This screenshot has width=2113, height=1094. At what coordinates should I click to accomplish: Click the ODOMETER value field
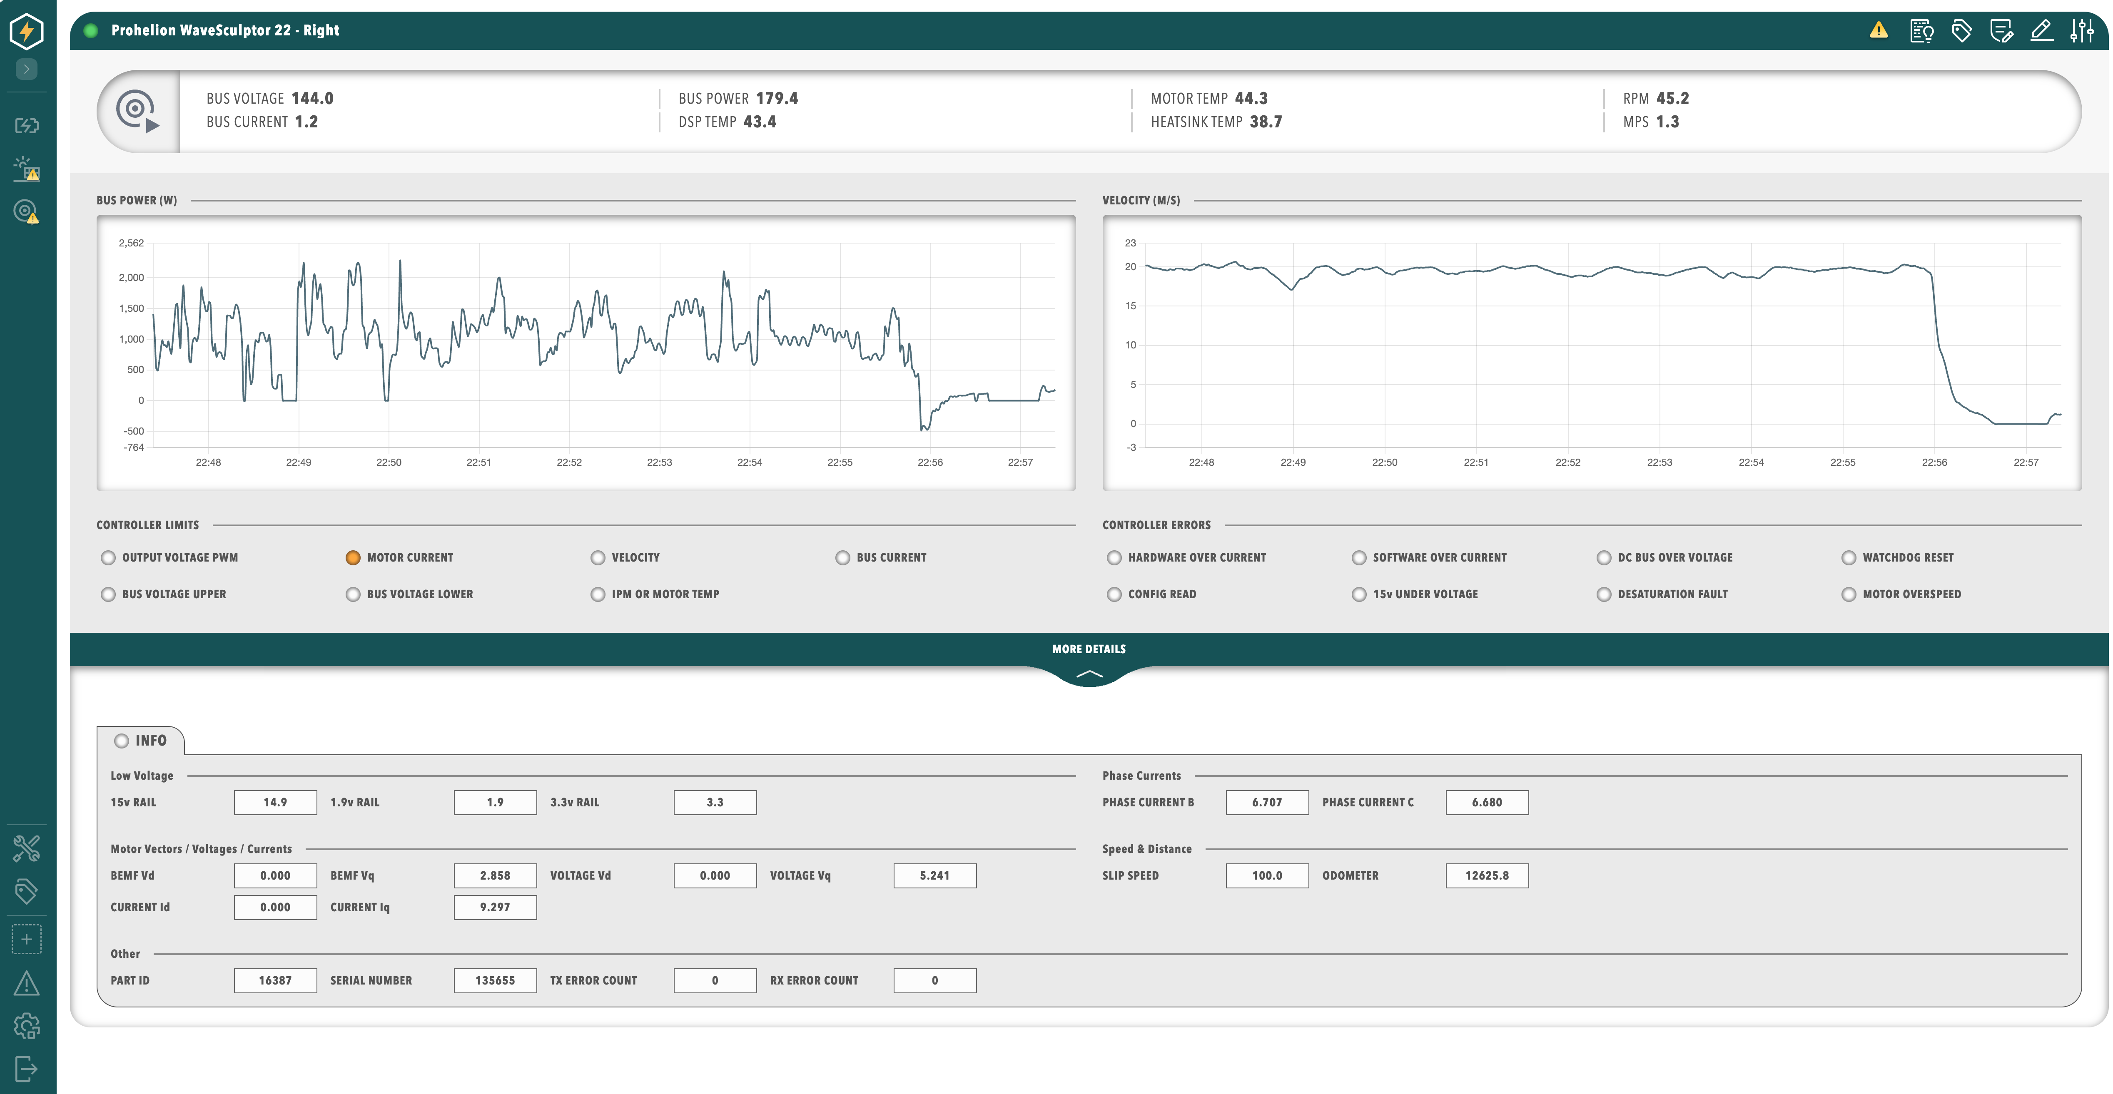pos(1486,875)
